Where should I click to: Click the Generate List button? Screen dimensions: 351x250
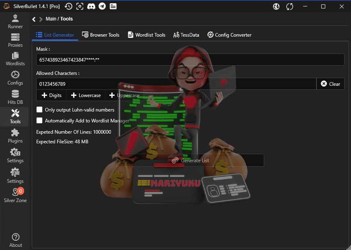click(x=190, y=160)
